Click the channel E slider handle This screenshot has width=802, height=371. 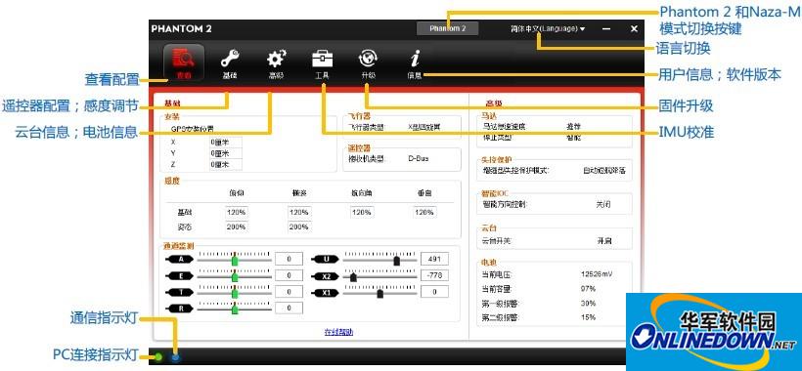235,276
